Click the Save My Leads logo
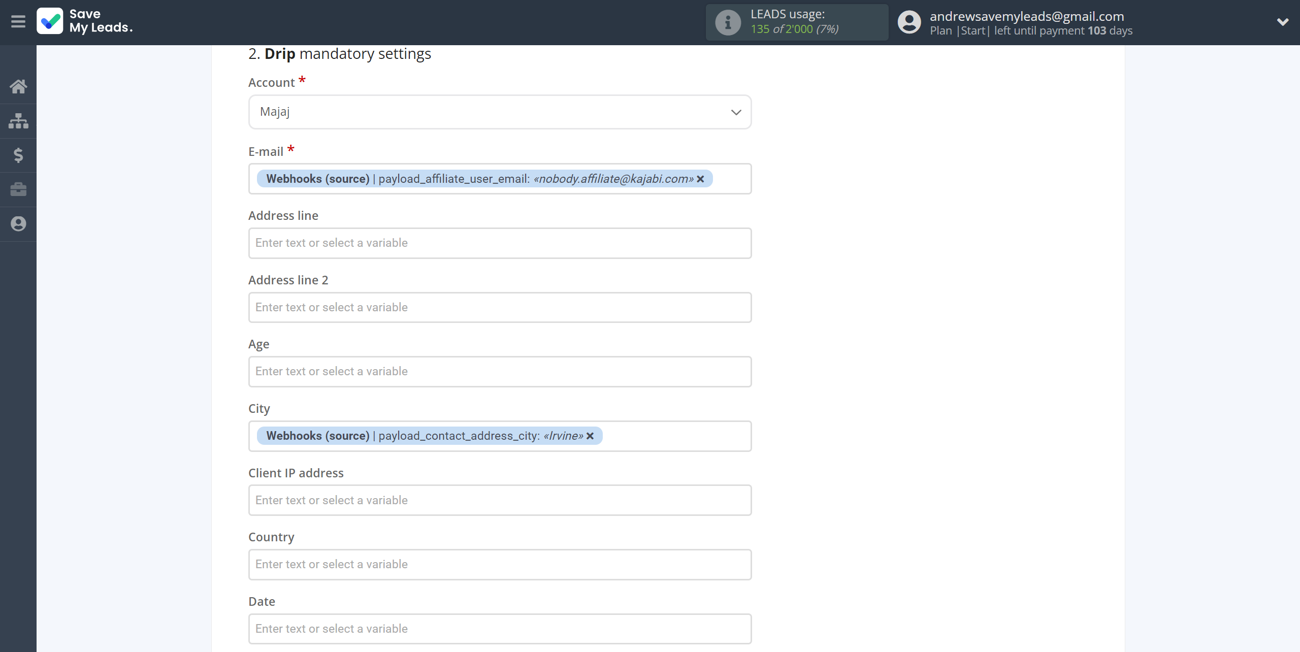 (85, 21)
